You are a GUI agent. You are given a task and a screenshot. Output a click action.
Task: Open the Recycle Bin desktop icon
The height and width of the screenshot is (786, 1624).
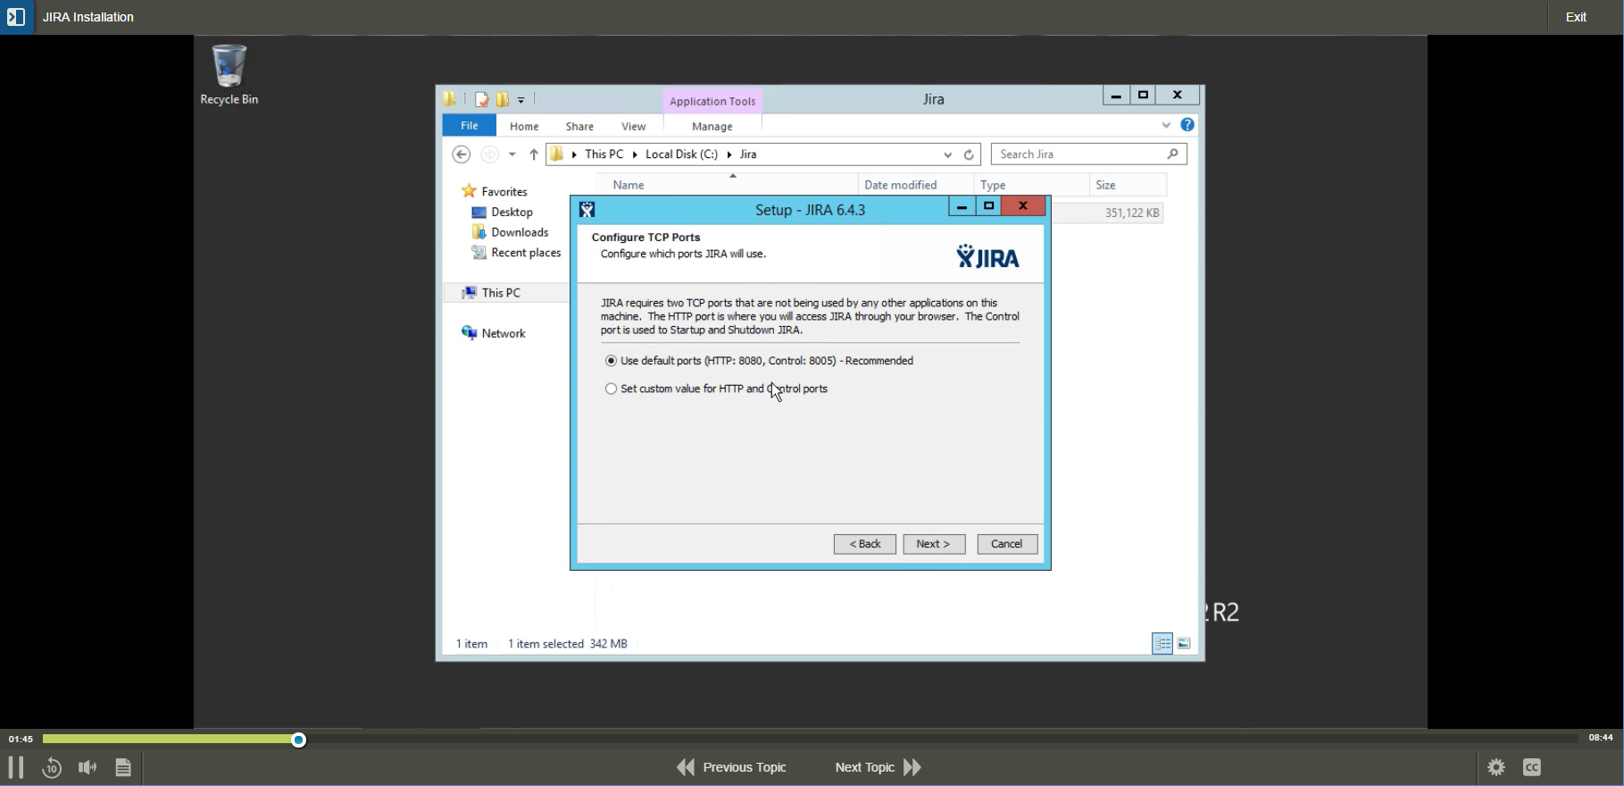pyautogui.click(x=229, y=75)
